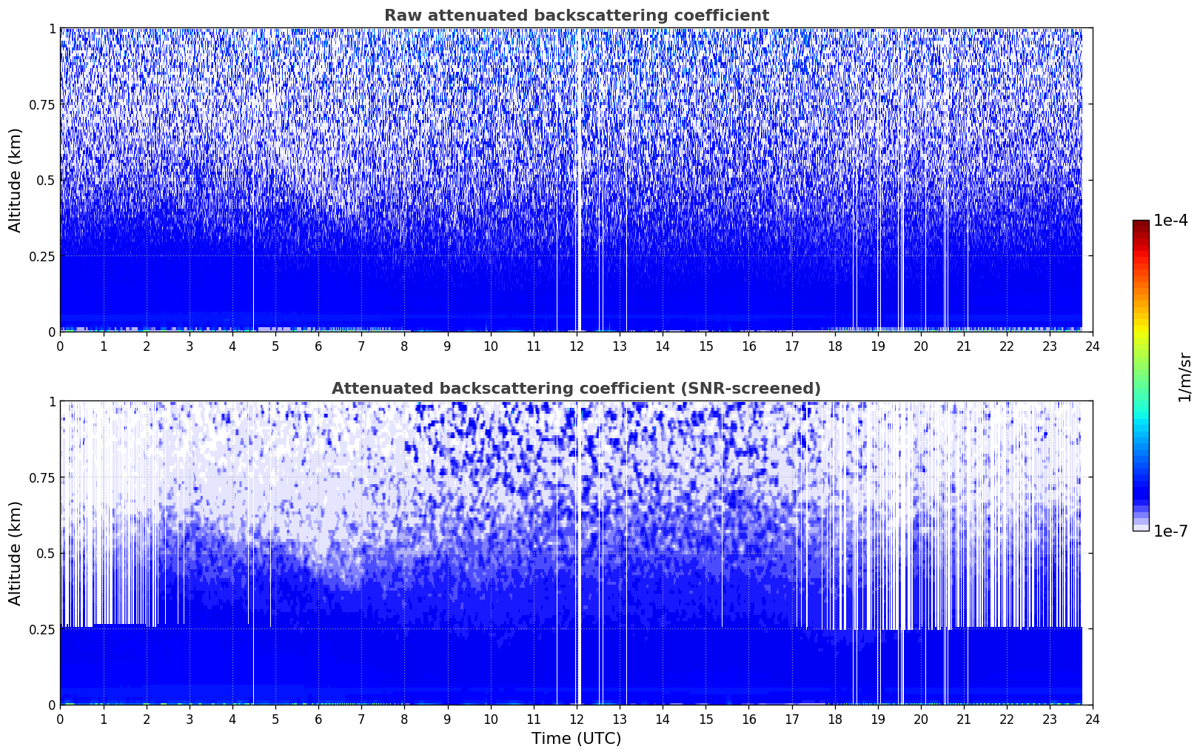Click hour 18 tick on top plot
Viewport: 1200px width, 755px height.
coord(834,346)
